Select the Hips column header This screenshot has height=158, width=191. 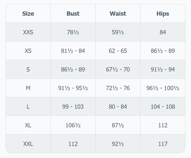163,14
